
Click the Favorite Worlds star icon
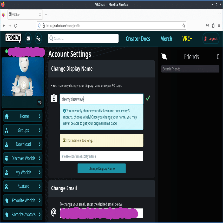(x=7, y=200)
